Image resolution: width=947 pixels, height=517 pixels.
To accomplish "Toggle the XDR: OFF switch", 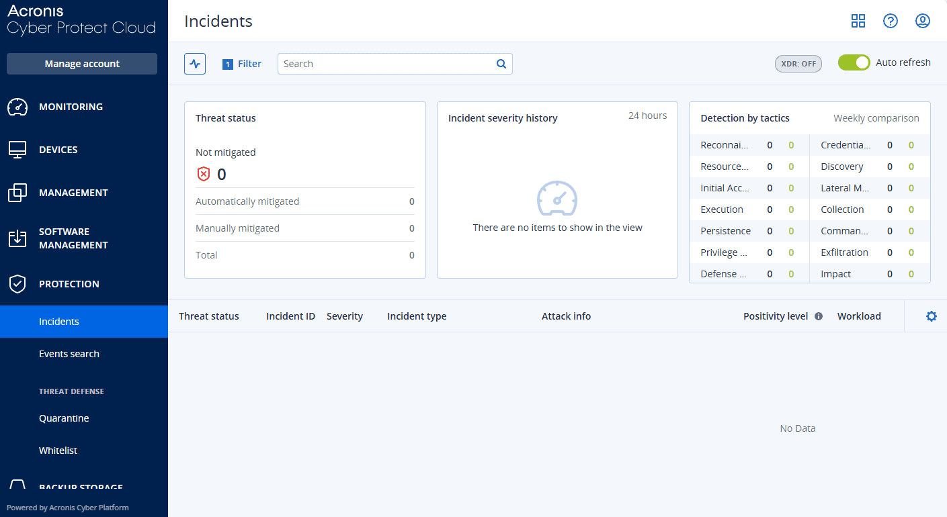I will (798, 64).
